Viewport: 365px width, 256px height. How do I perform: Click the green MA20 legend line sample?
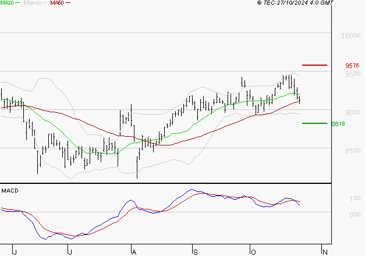(17, 3)
